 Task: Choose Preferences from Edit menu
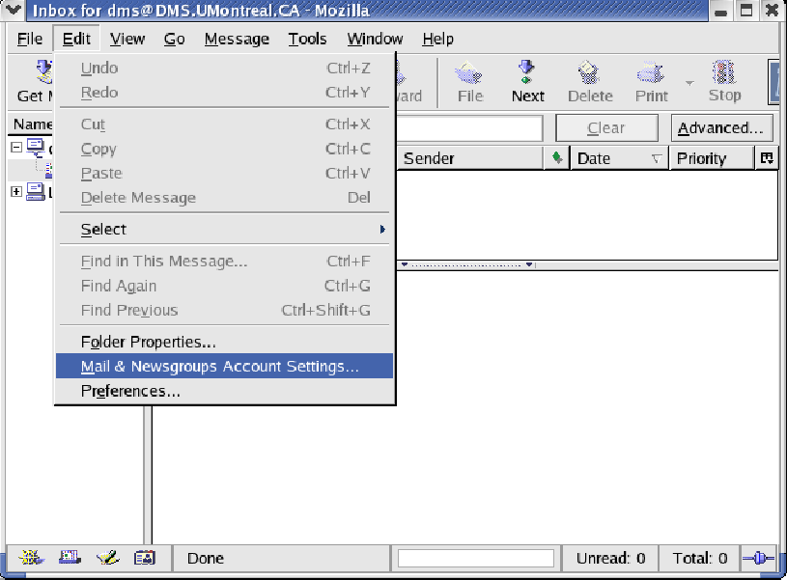pyautogui.click(x=225, y=391)
